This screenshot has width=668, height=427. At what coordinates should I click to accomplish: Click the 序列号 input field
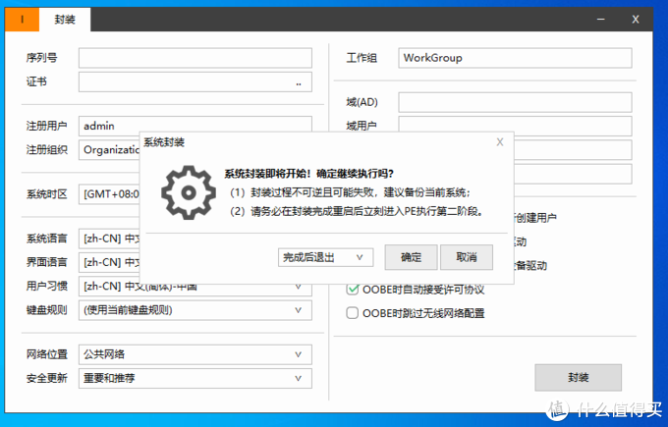(x=195, y=58)
